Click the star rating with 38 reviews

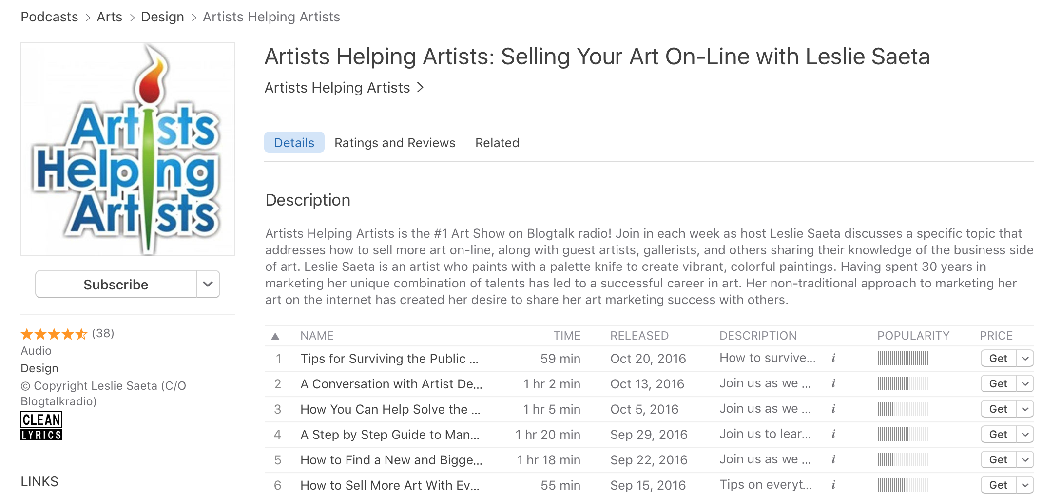(54, 334)
